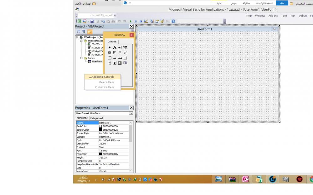The width and height of the screenshot is (313, 195).
Task: Select the UserForm1 item in the project tree
Action: tap(97, 62)
